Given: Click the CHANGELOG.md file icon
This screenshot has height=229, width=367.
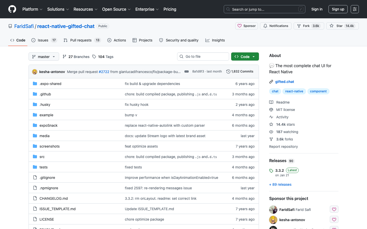Looking at the screenshot, I should (35, 198).
